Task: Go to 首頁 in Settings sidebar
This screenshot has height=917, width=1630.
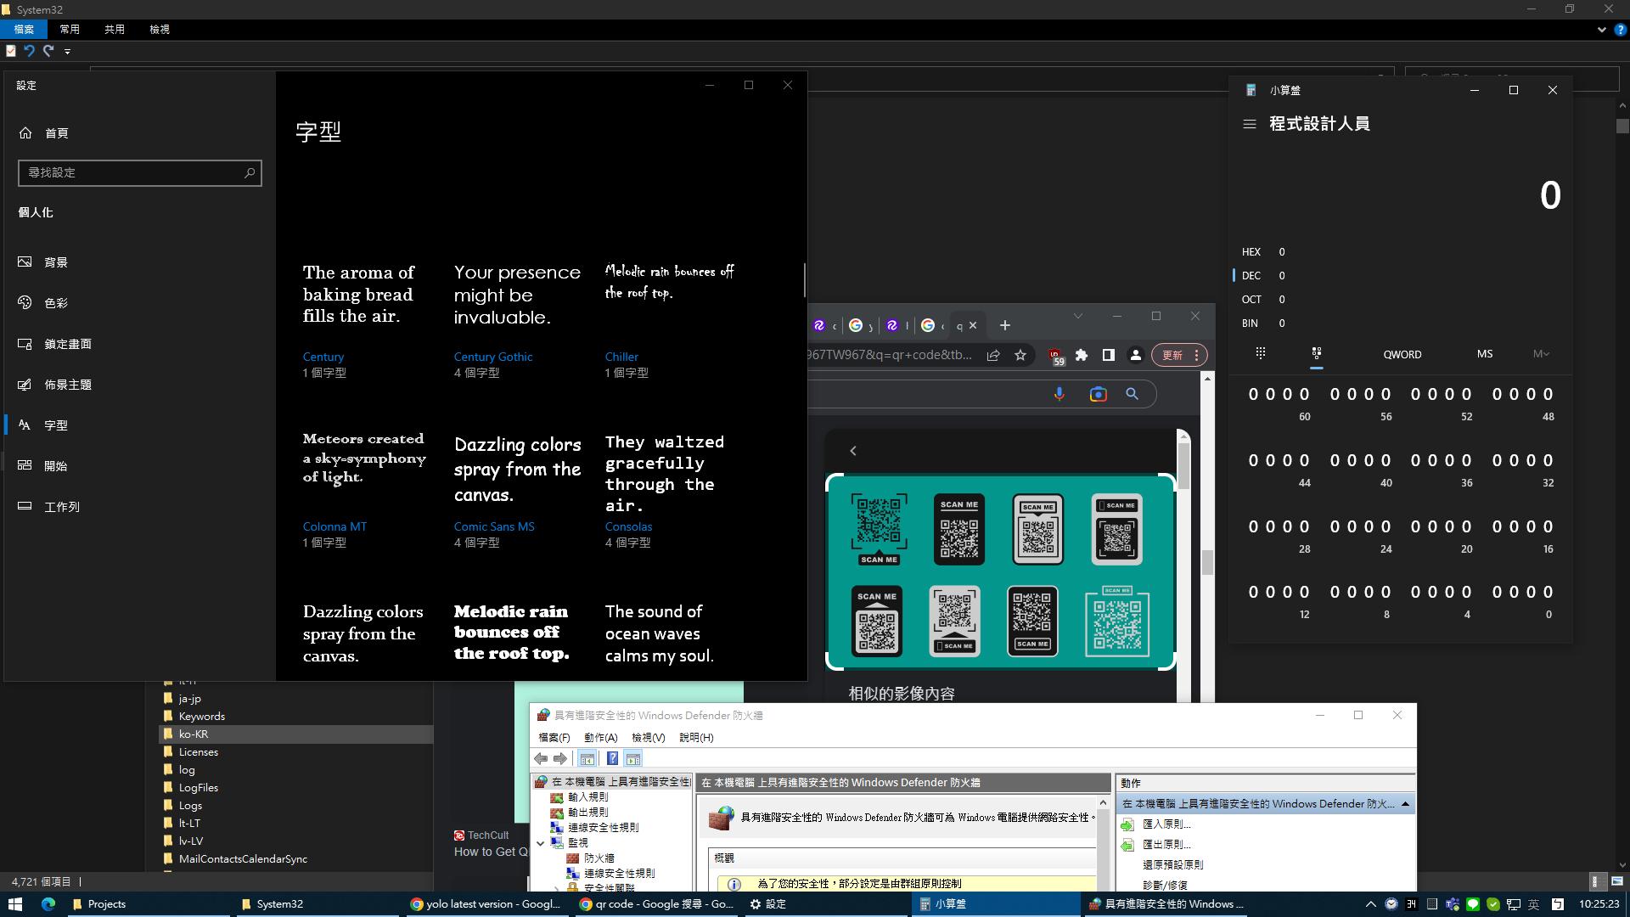Action: (x=56, y=133)
